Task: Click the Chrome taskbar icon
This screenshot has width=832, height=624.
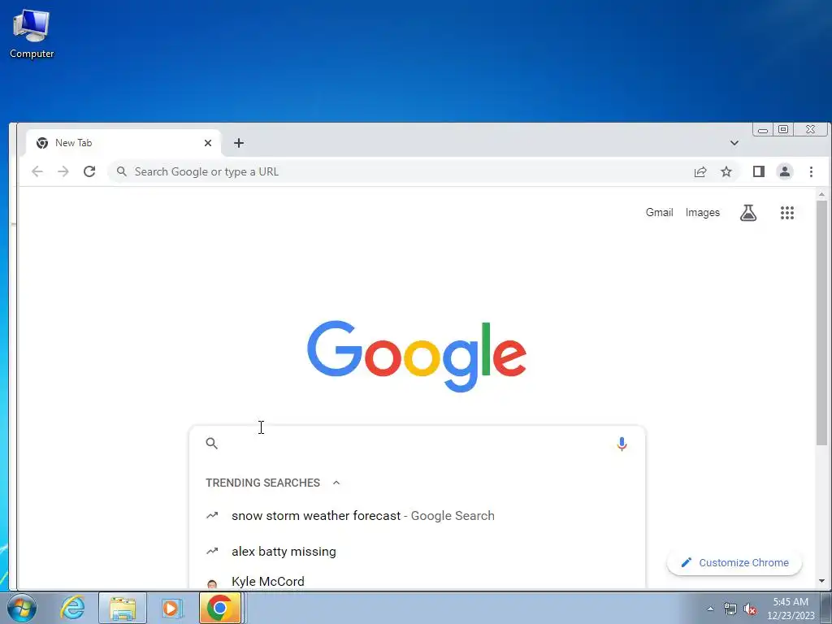Action: pos(220,608)
